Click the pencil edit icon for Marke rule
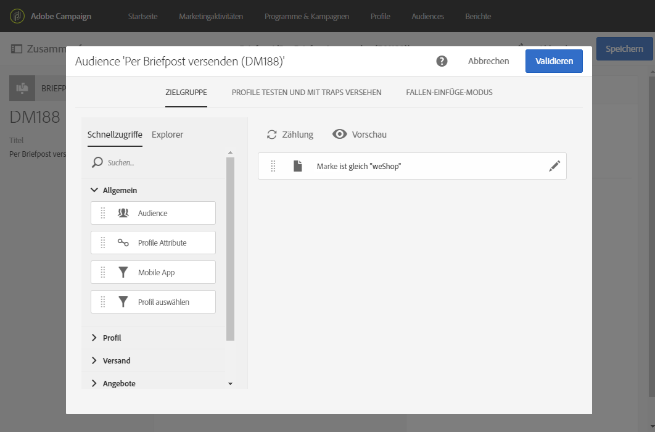 [x=554, y=166]
